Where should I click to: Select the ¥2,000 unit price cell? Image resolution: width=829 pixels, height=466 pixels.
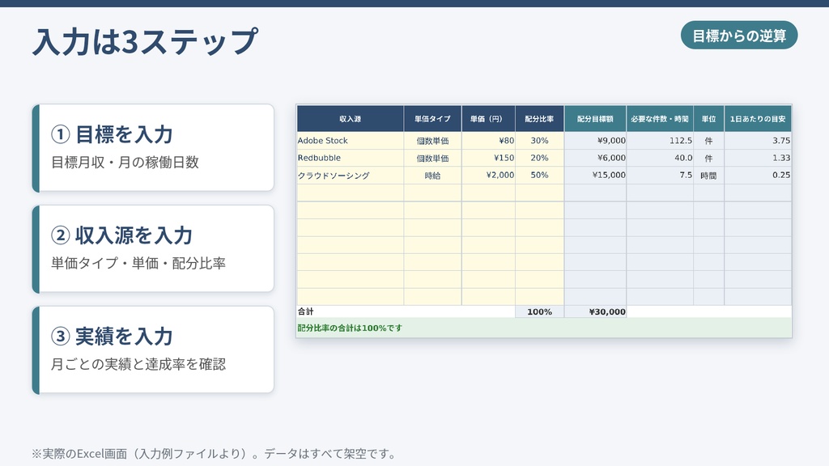[x=488, y=176]
